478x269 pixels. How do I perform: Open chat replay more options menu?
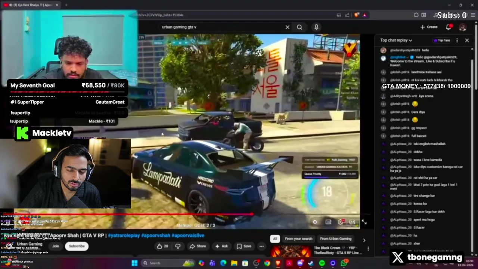point(457,40)
